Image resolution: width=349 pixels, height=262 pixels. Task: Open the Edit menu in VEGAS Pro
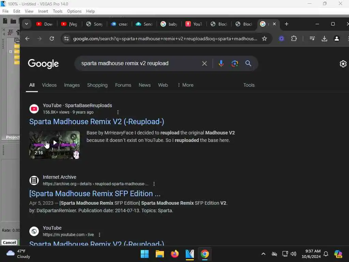(x=16, y=11)
